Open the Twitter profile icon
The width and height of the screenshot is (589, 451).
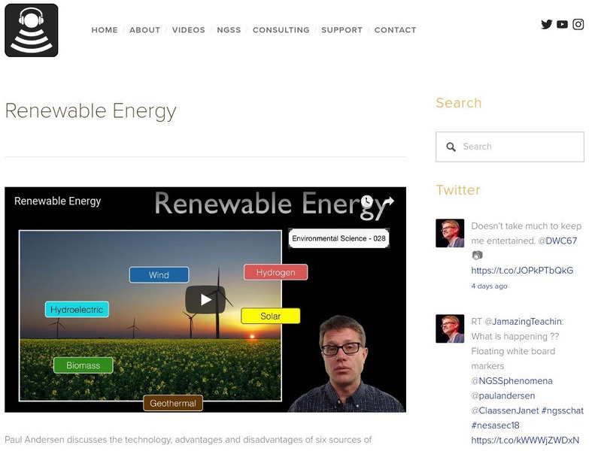click(x=547, y=24)
